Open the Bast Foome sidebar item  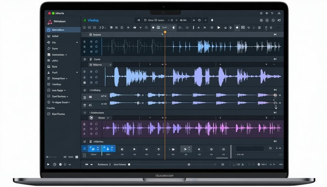click(63, 114)
